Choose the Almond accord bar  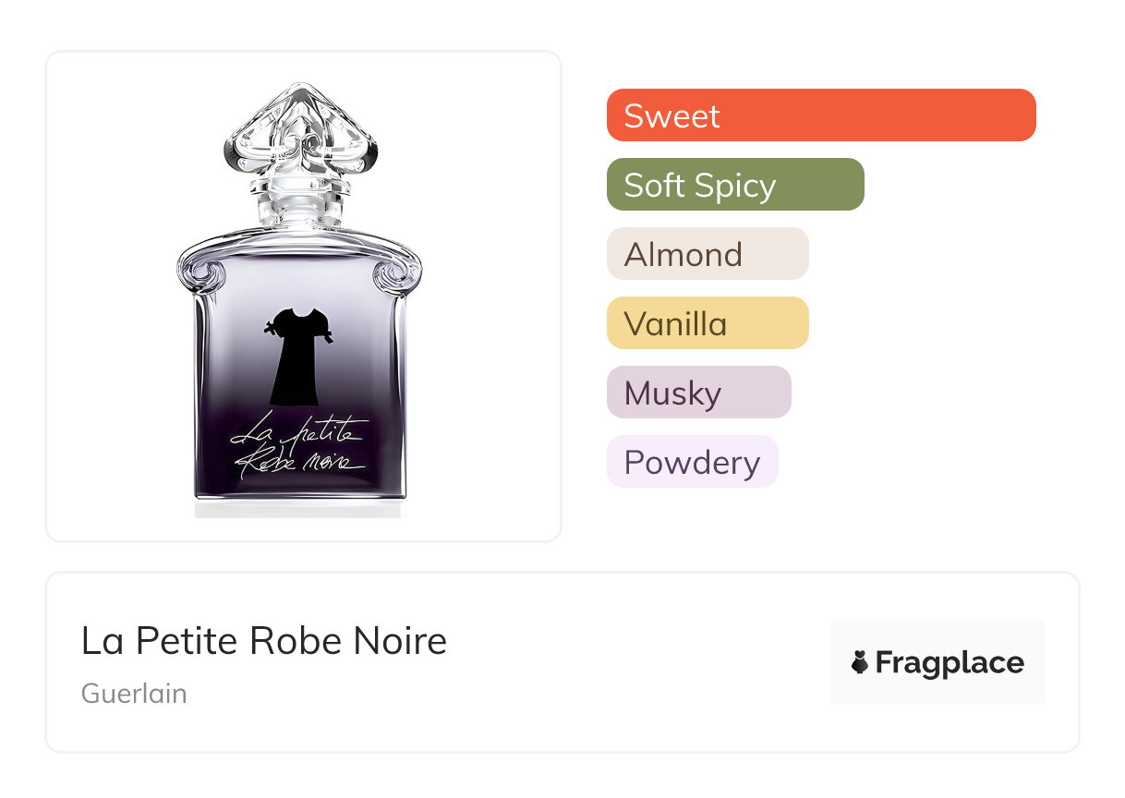coord(707,254)
